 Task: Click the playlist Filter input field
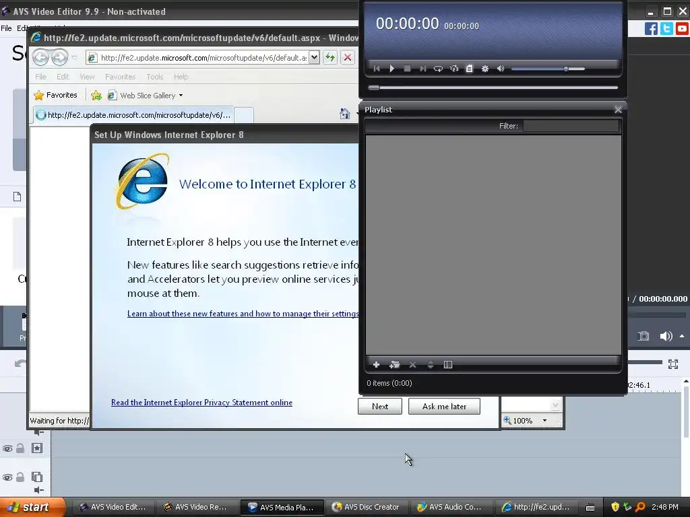point(571,126)
